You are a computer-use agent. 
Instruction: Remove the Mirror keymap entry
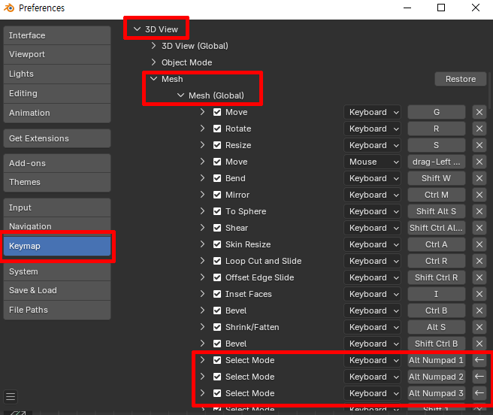point(479,195)
